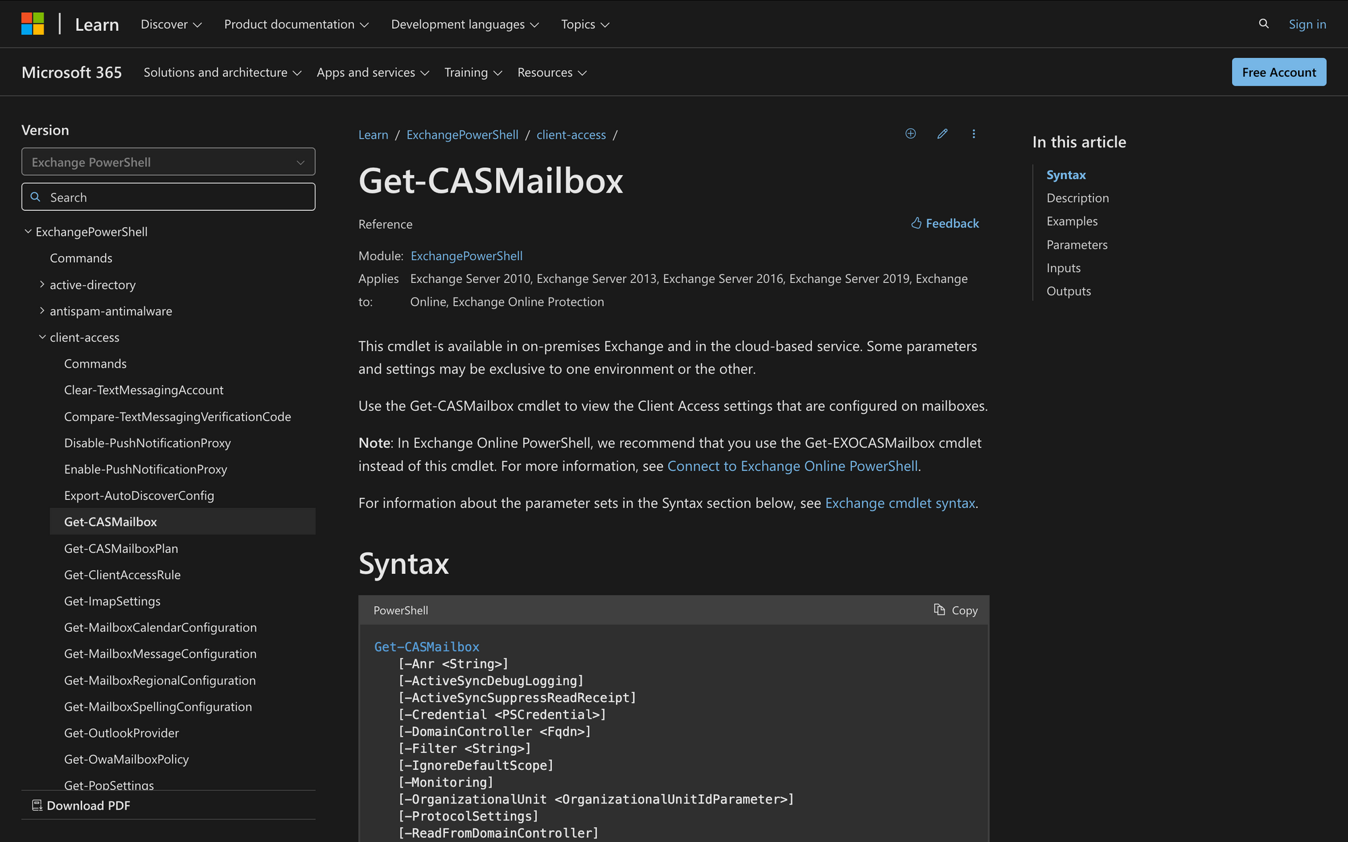Open Disable-PushNotificationProxy in sidebar
This screenshot has height=842, width=1348.
[x=148, y=443]
